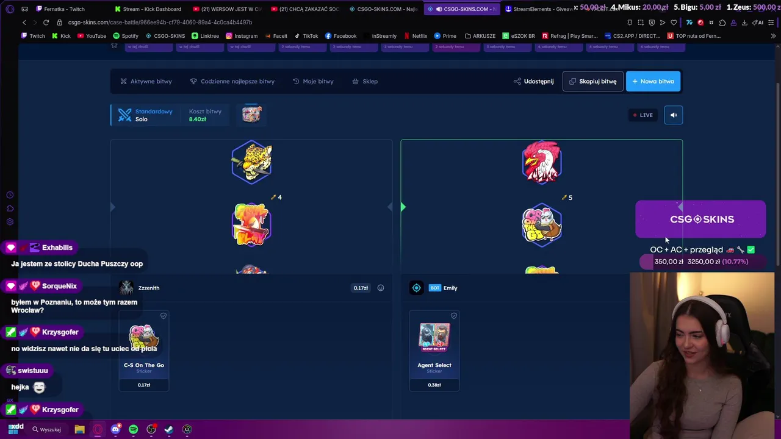Click the star favorite icon above battle tabs
Image resolution: width=781 pixels, height=439 pixels.
point(114,45)
